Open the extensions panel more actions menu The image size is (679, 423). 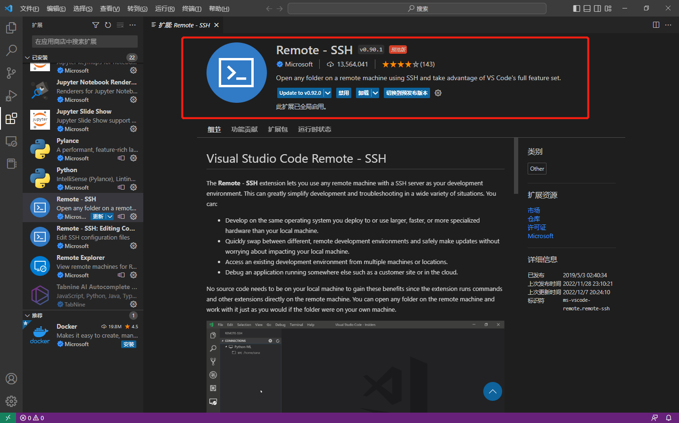pos(132,25)
